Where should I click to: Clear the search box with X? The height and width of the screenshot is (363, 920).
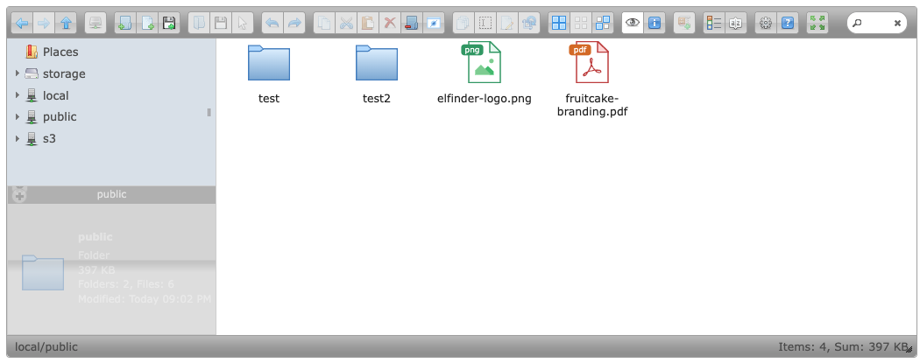tap(897, 24)
